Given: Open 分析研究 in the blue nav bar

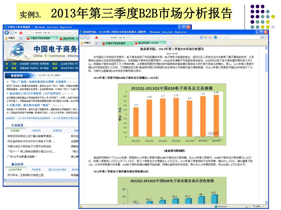Looking at the screenshot, I should pos(34,64).
